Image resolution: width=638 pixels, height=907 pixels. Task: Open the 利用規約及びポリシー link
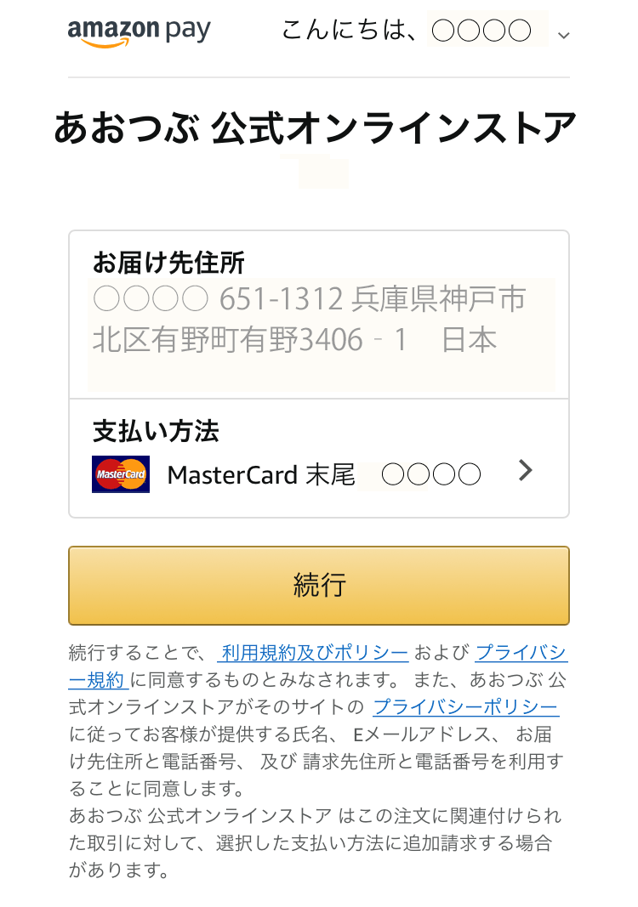pyautogui.click(x=313, y=653)
